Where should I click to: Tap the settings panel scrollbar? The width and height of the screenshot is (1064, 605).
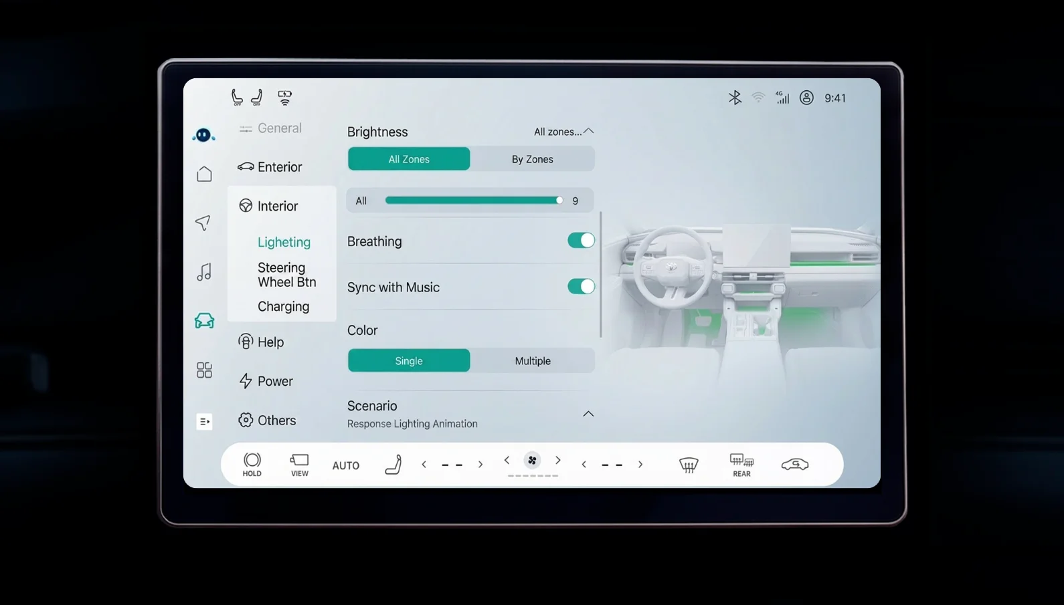pyautogui.click(x=601, y=274)
